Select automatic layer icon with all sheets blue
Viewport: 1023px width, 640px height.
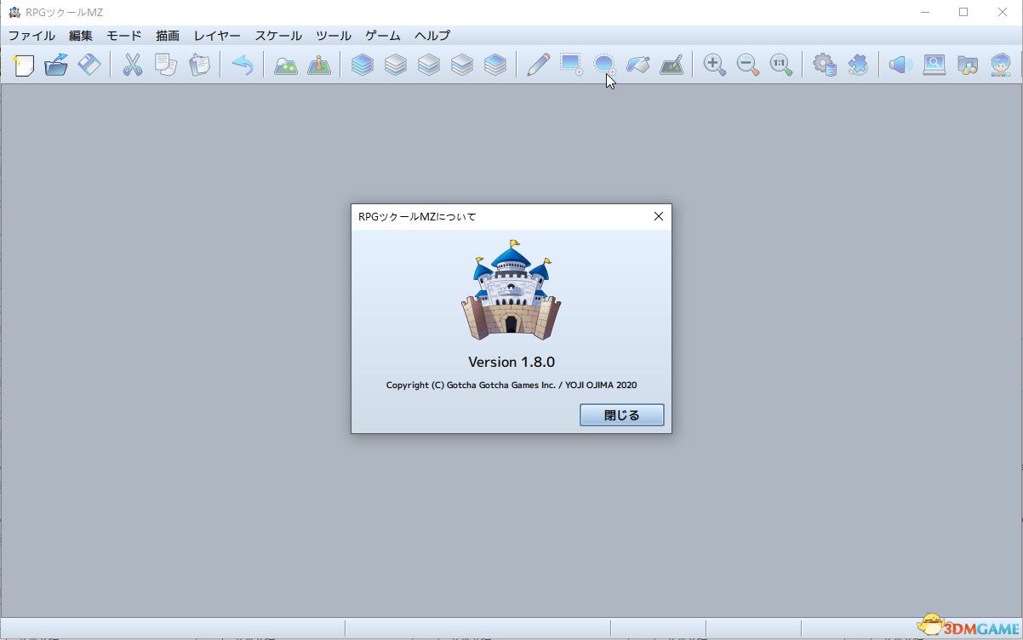coord(363,65)
